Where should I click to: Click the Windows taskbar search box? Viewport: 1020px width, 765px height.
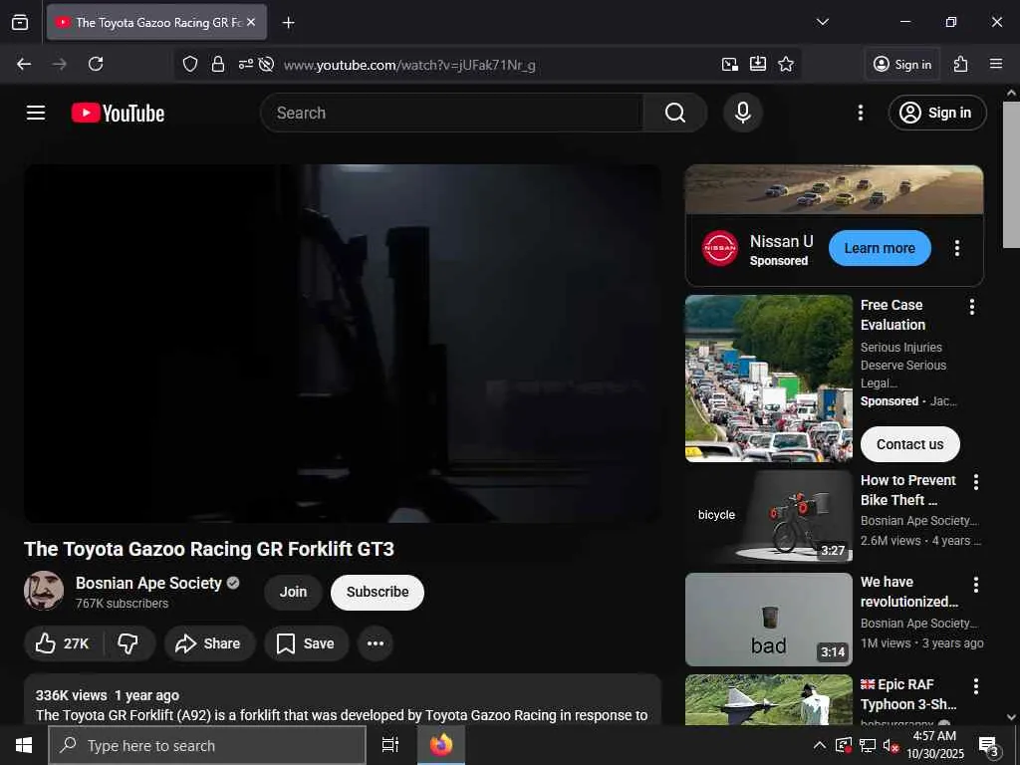coord(207,745)
